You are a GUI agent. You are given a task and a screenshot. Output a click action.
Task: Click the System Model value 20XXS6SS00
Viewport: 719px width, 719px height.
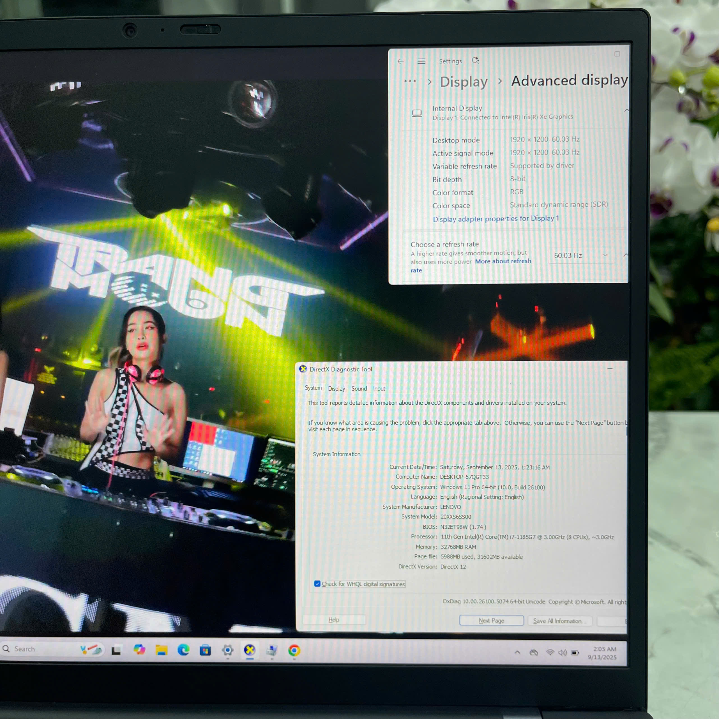pos(455,517)
